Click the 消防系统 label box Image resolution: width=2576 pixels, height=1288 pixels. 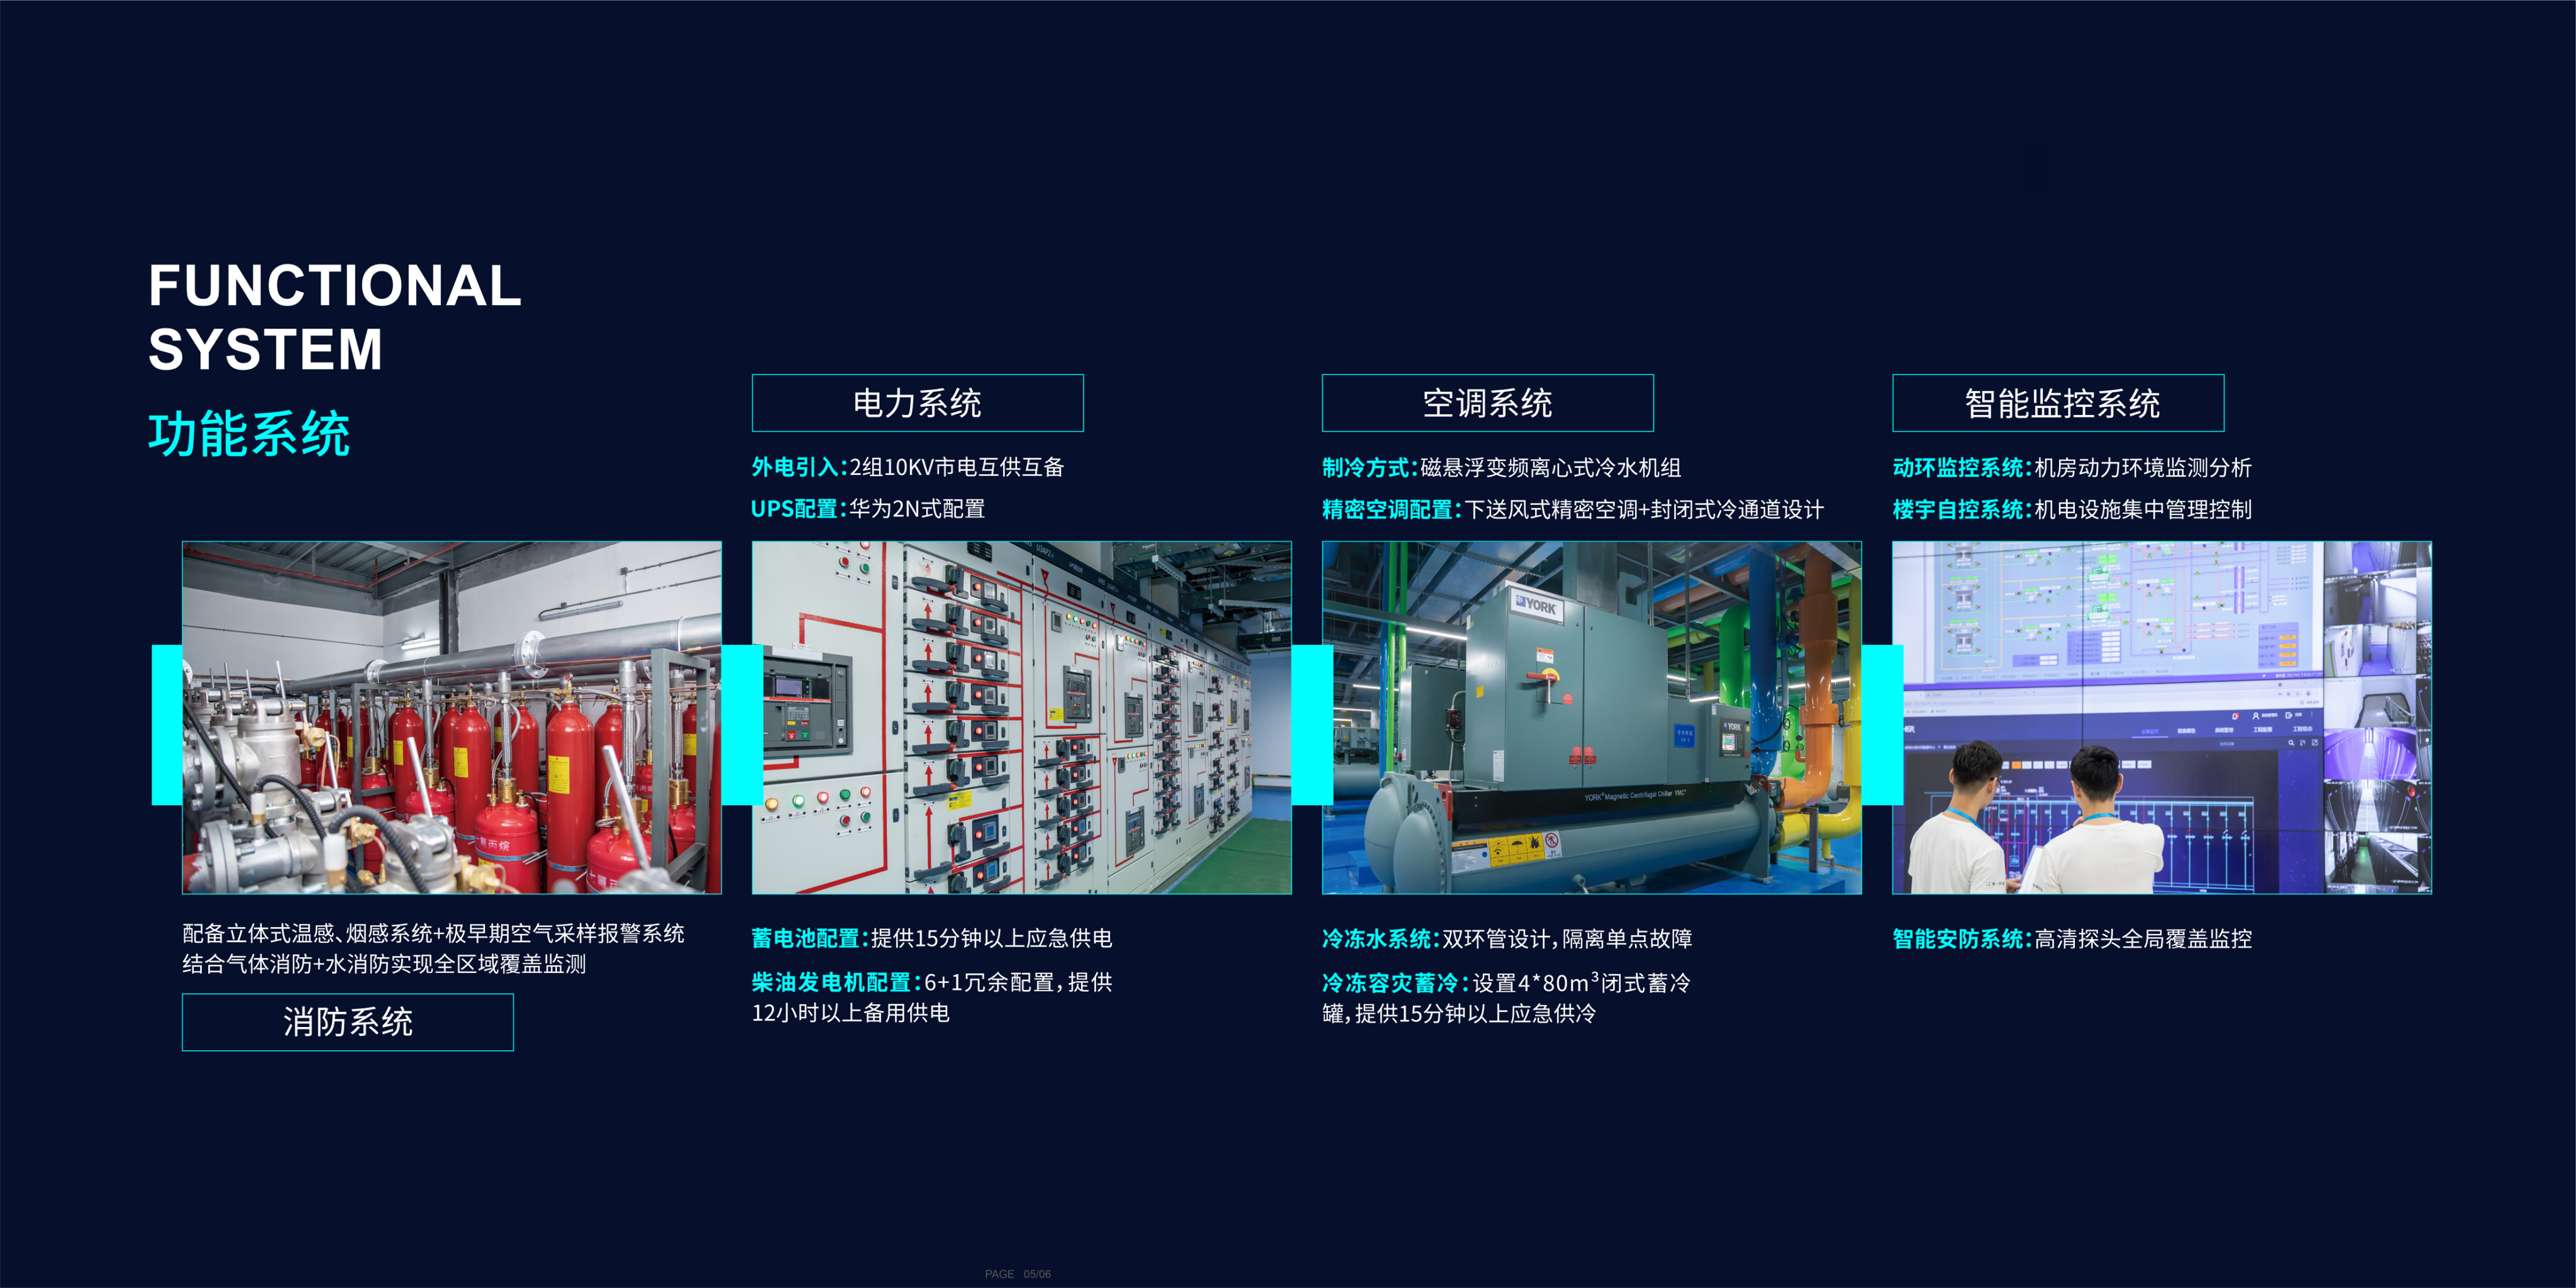click(347, 1022)
